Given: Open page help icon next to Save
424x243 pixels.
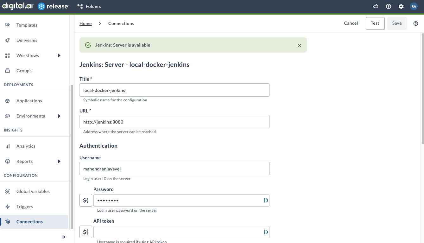Looking at the screenshot, I should (x=416, y=23).
